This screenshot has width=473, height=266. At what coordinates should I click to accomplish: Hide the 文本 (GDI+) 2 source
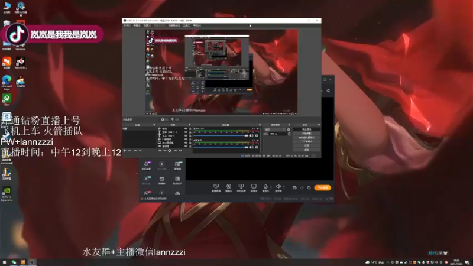[x=186, y=132]
